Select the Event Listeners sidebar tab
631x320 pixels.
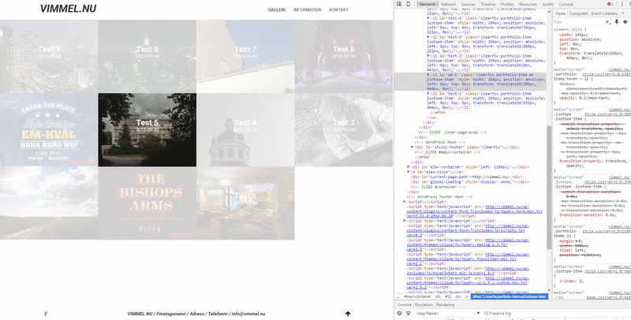pos(604,13)
